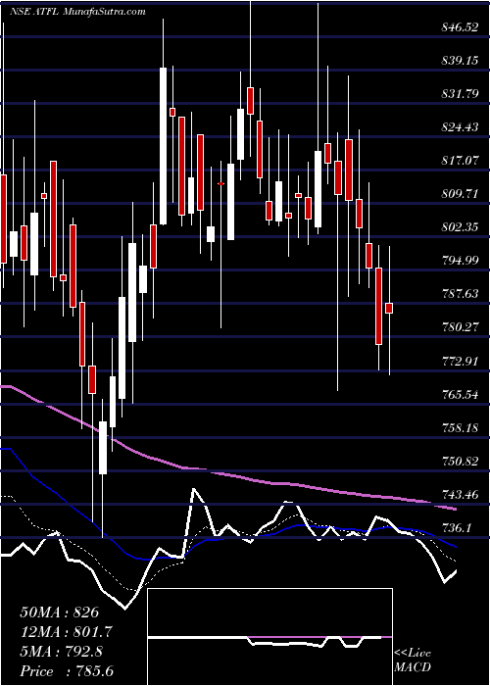Click the <<Live MACD label
This screenshot has width=490, height=686.
pyautogui.click(x=413, y=661)
